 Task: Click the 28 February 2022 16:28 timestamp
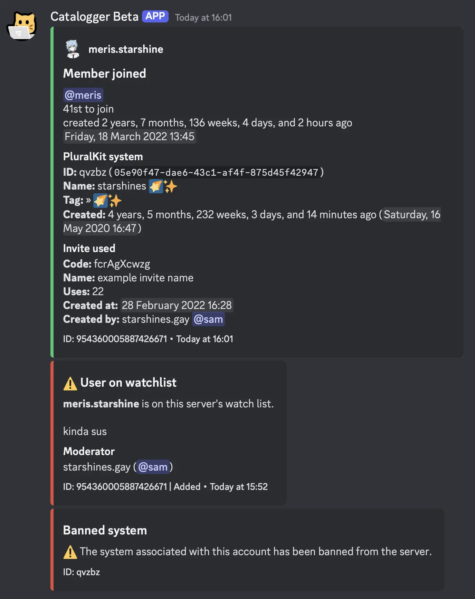[177, 306]
